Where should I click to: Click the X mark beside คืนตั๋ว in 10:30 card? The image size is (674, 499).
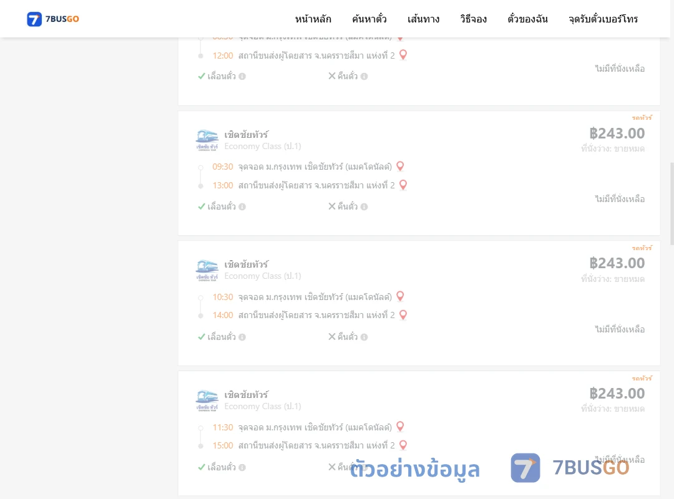pos(332,337)
